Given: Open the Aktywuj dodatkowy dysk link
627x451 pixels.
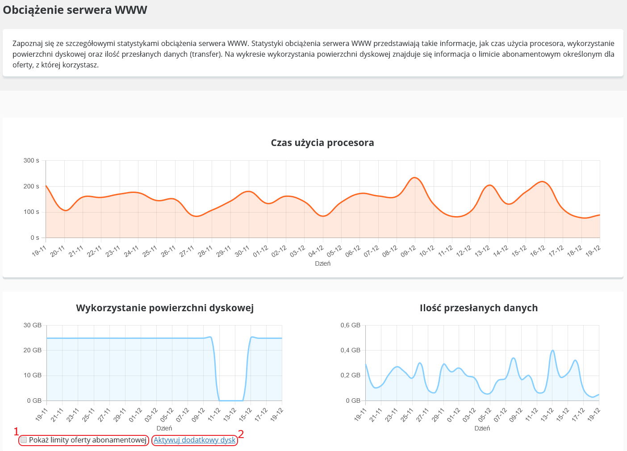Looking at the screenshot, I should [x=194, y=440].
